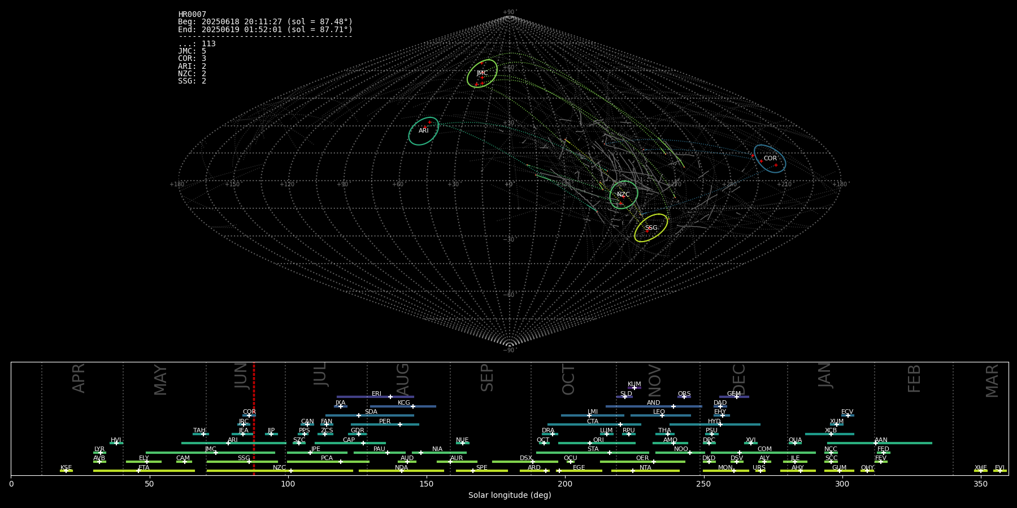The height and width of the screenshot is (508, 1017).
Task: Select the XCB shower label in the timeline
Action: click(x=831, y=431)
